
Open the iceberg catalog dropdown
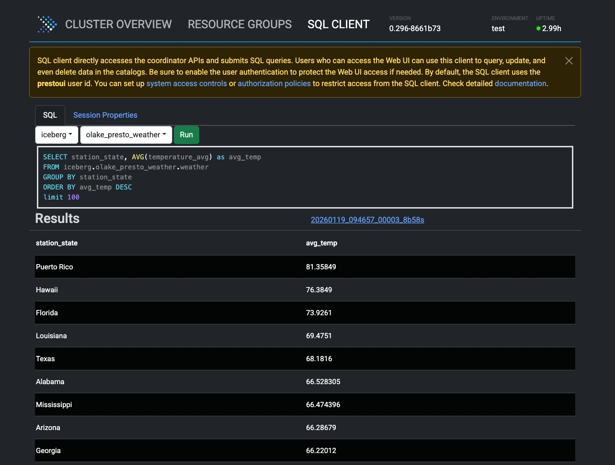click(57, 135)
